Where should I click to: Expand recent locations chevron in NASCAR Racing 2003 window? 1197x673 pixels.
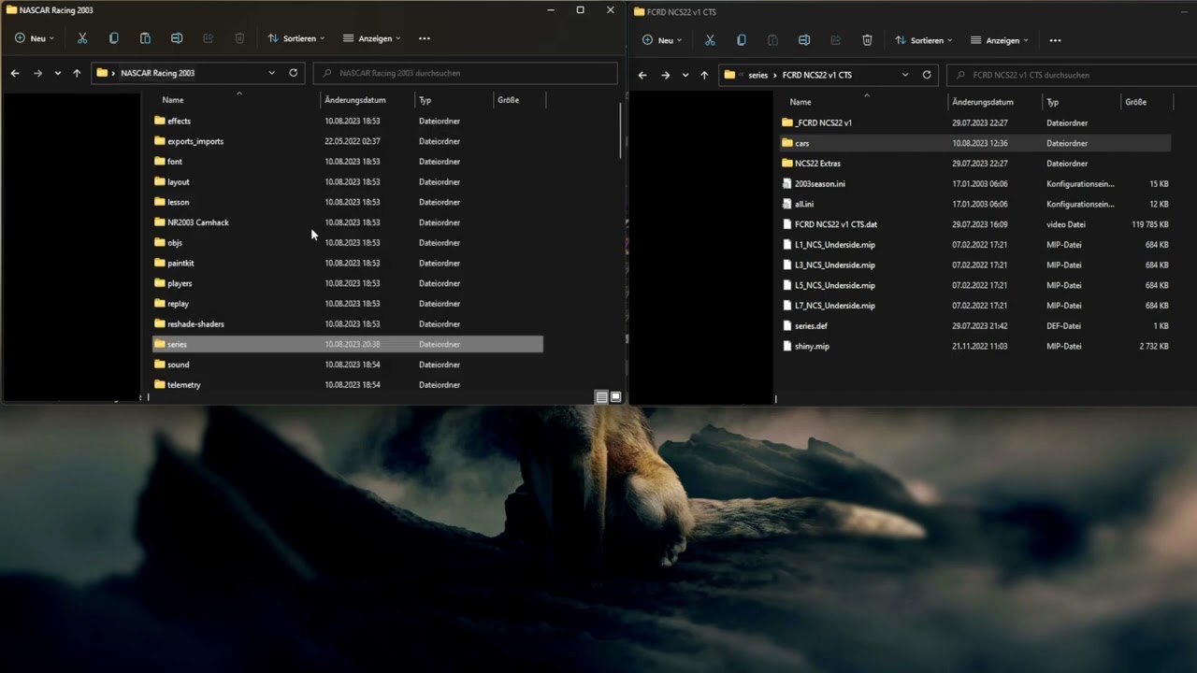[x=58, y=73]
